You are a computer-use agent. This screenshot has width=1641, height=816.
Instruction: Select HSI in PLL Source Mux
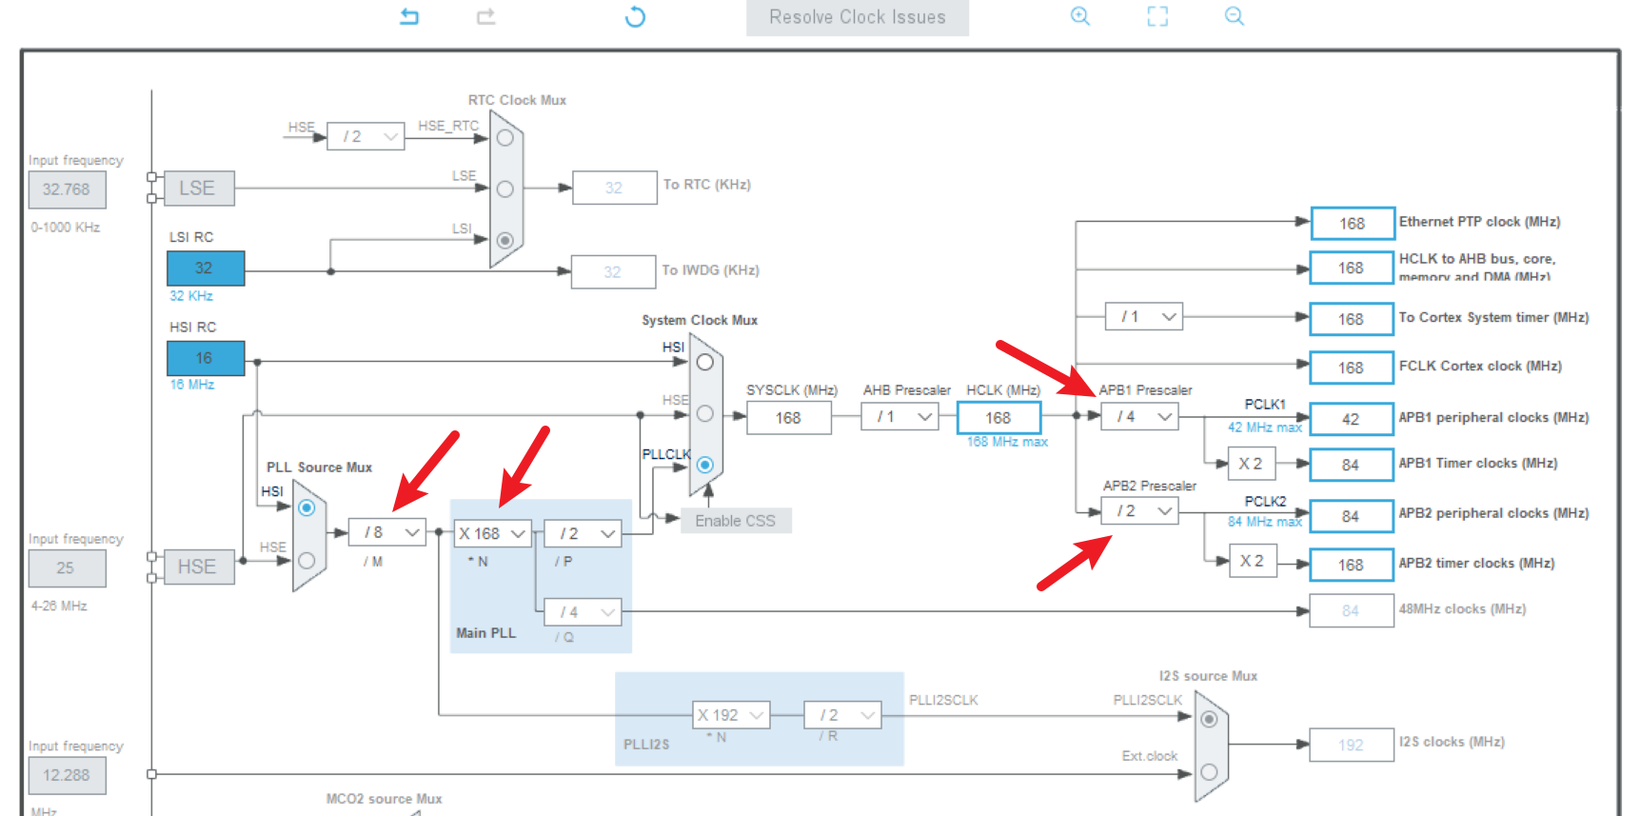(306, 508)
